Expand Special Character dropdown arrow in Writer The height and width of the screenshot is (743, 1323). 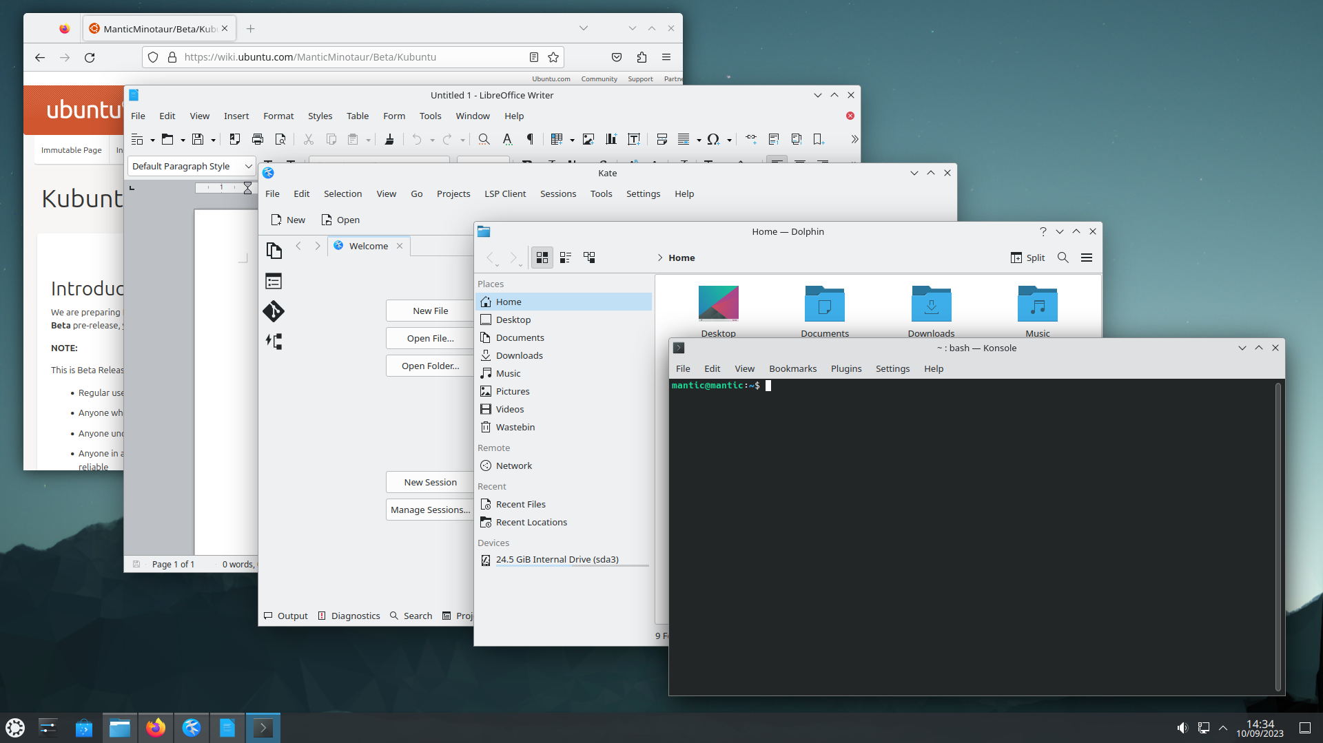click(729, 140)
